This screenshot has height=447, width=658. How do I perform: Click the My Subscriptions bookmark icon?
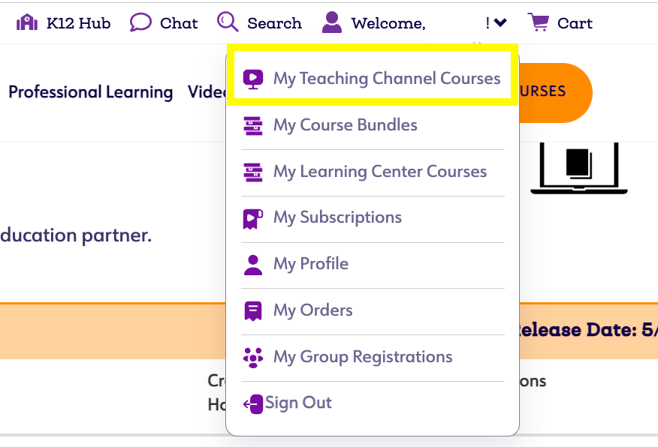253,218
